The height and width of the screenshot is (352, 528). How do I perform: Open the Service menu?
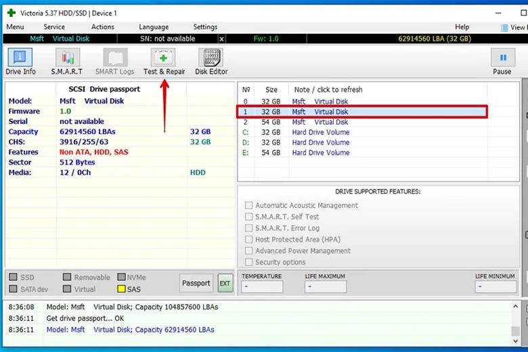pyautogui.click(x=54, y=27)
